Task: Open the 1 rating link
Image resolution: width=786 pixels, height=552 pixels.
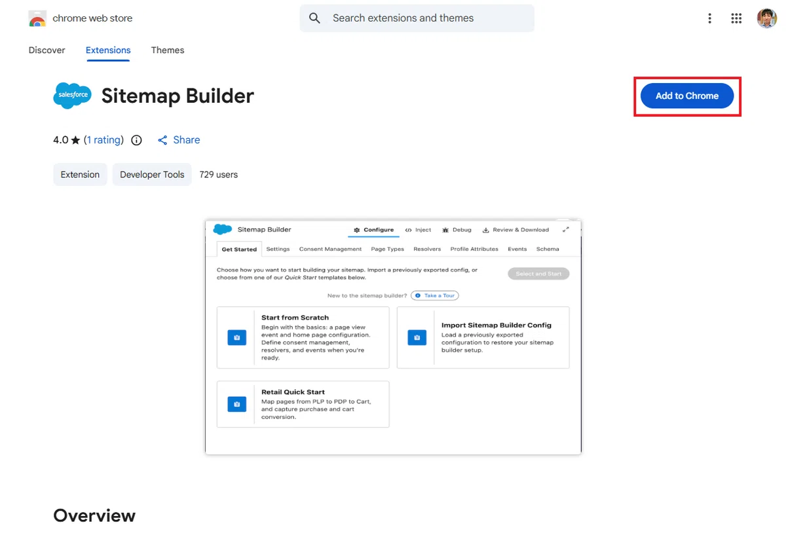Action: click(x=104, y=140)
